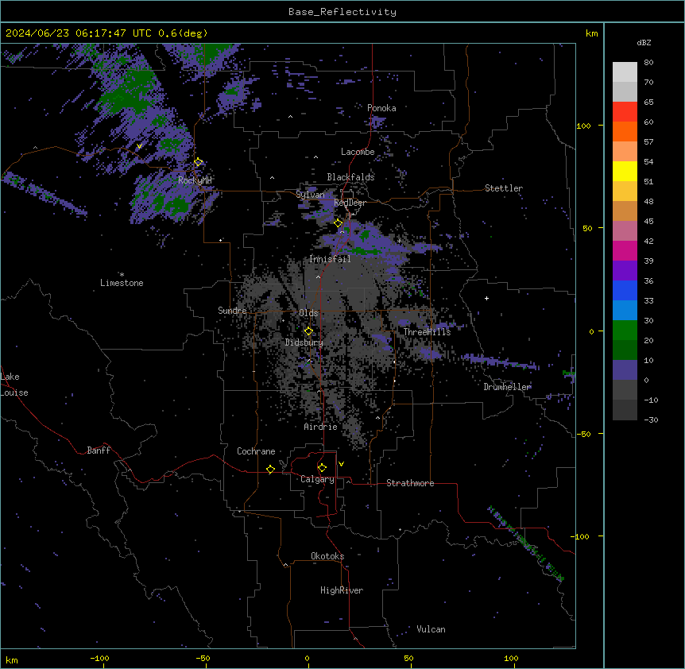Viewport: 685px width, 669px height.
Task: Pick the 80 dBZ light gray swatch
Action: (x=625, y=72)
